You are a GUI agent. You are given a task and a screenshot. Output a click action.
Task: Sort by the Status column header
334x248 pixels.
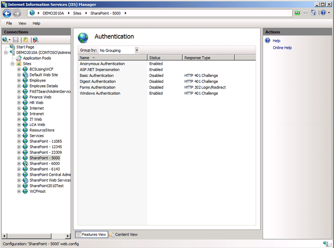pyautogui.click(x=164, y=58)
